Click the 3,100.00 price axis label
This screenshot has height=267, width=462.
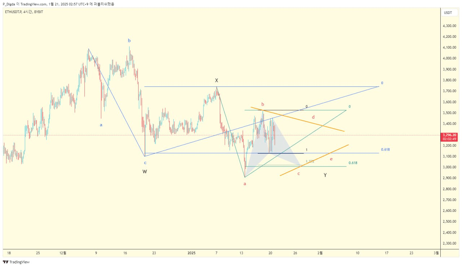[449, 156]
